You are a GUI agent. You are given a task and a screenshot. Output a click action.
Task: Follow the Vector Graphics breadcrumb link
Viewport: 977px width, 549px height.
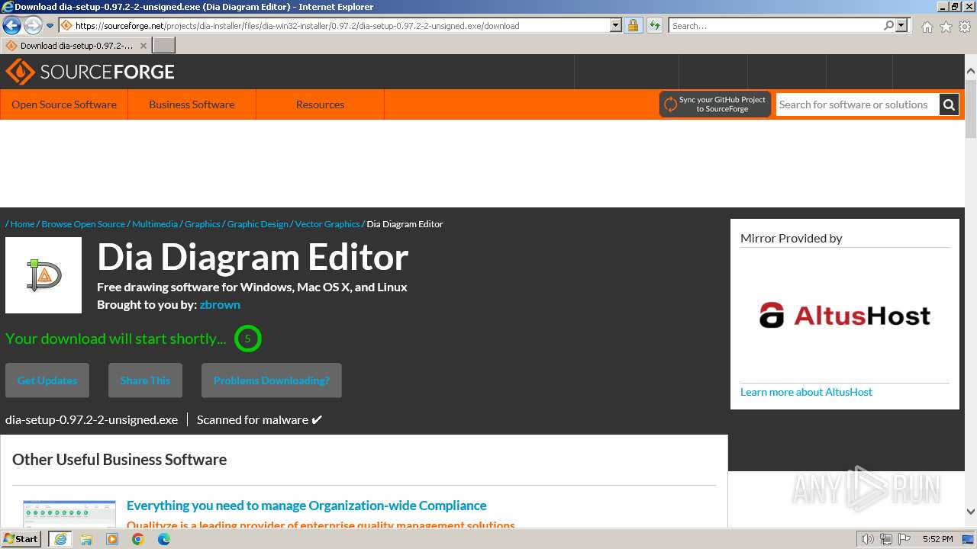pos(327,224)
